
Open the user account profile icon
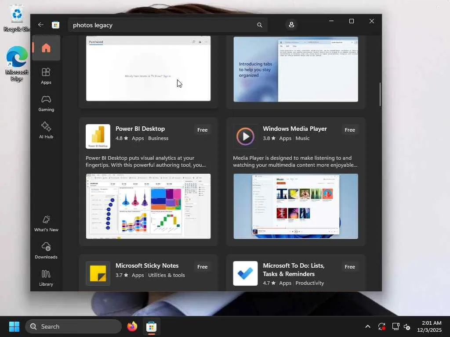point(291,25)
